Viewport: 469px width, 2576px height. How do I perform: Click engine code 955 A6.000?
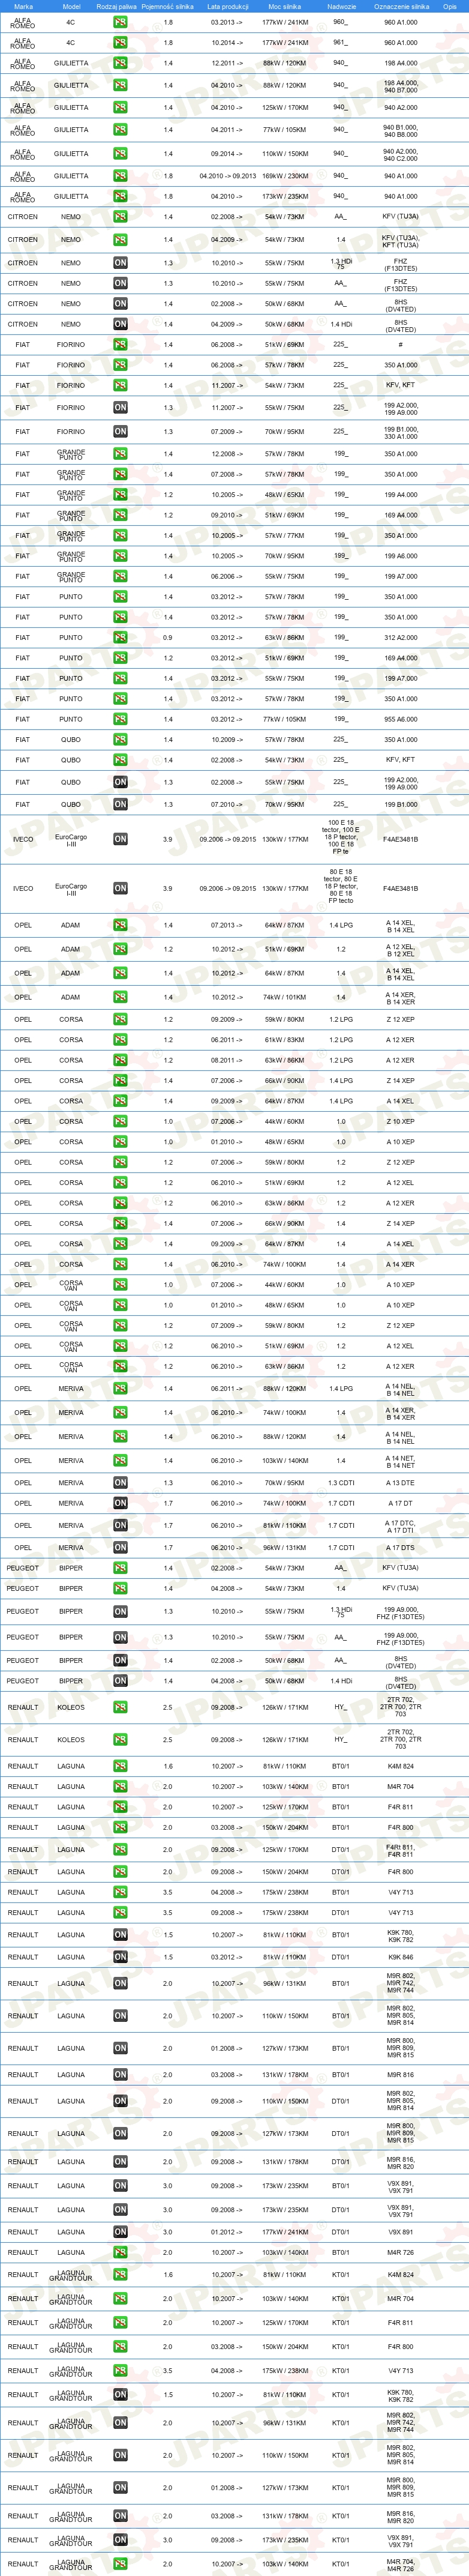pos(401,719)
